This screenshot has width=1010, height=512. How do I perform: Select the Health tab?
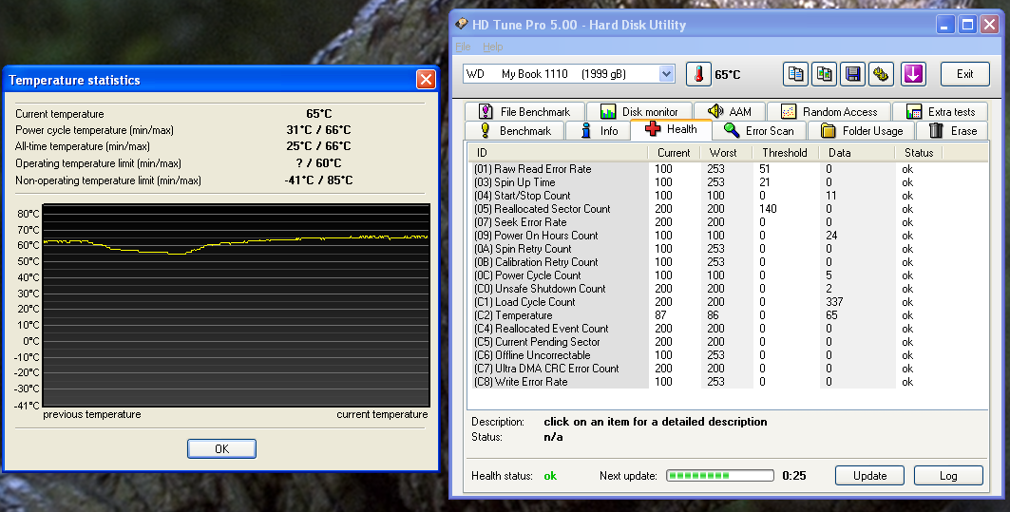(671, 129)
